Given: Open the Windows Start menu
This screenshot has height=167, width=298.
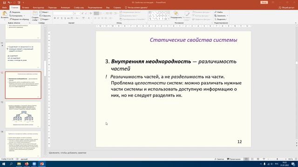Looking at the screenshot, I should click(x=4, y=164).
